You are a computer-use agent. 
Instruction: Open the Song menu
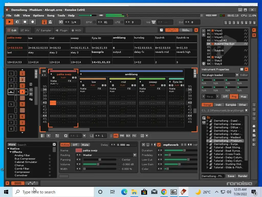click(x=51, y=15)
